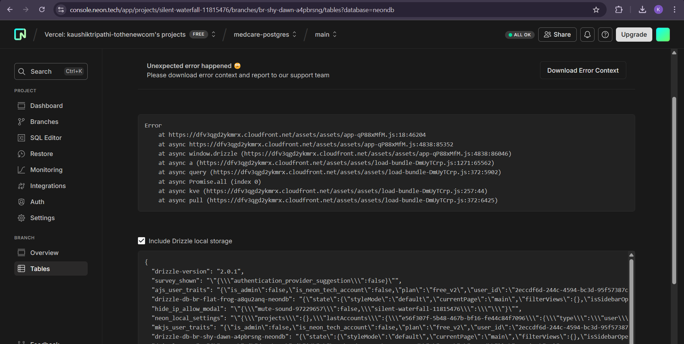684x344 pixels.
Task: Click the "drizzle-version": "2.0.1" line
Action: 197,271
